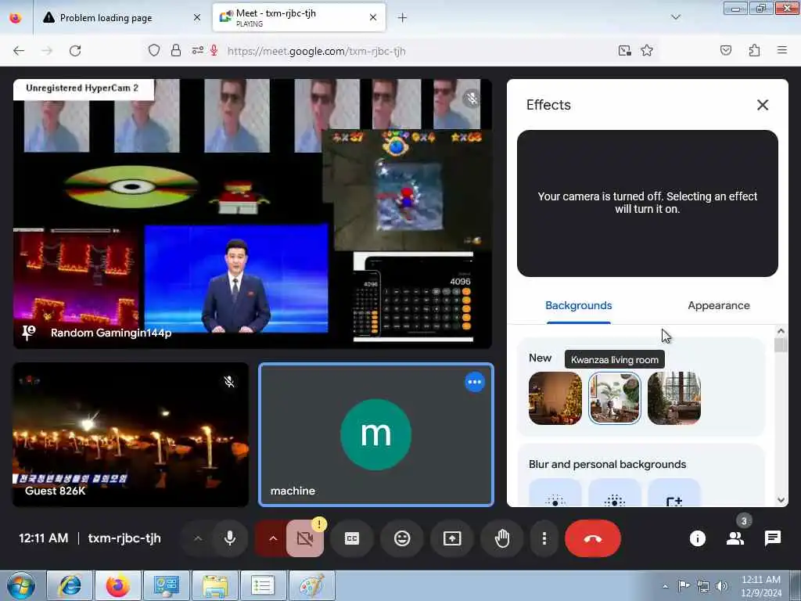801x601 pixels.
Task: Launch Internet Explorer from taskbar
Action: pyautogui.click(x=70, y=585)
